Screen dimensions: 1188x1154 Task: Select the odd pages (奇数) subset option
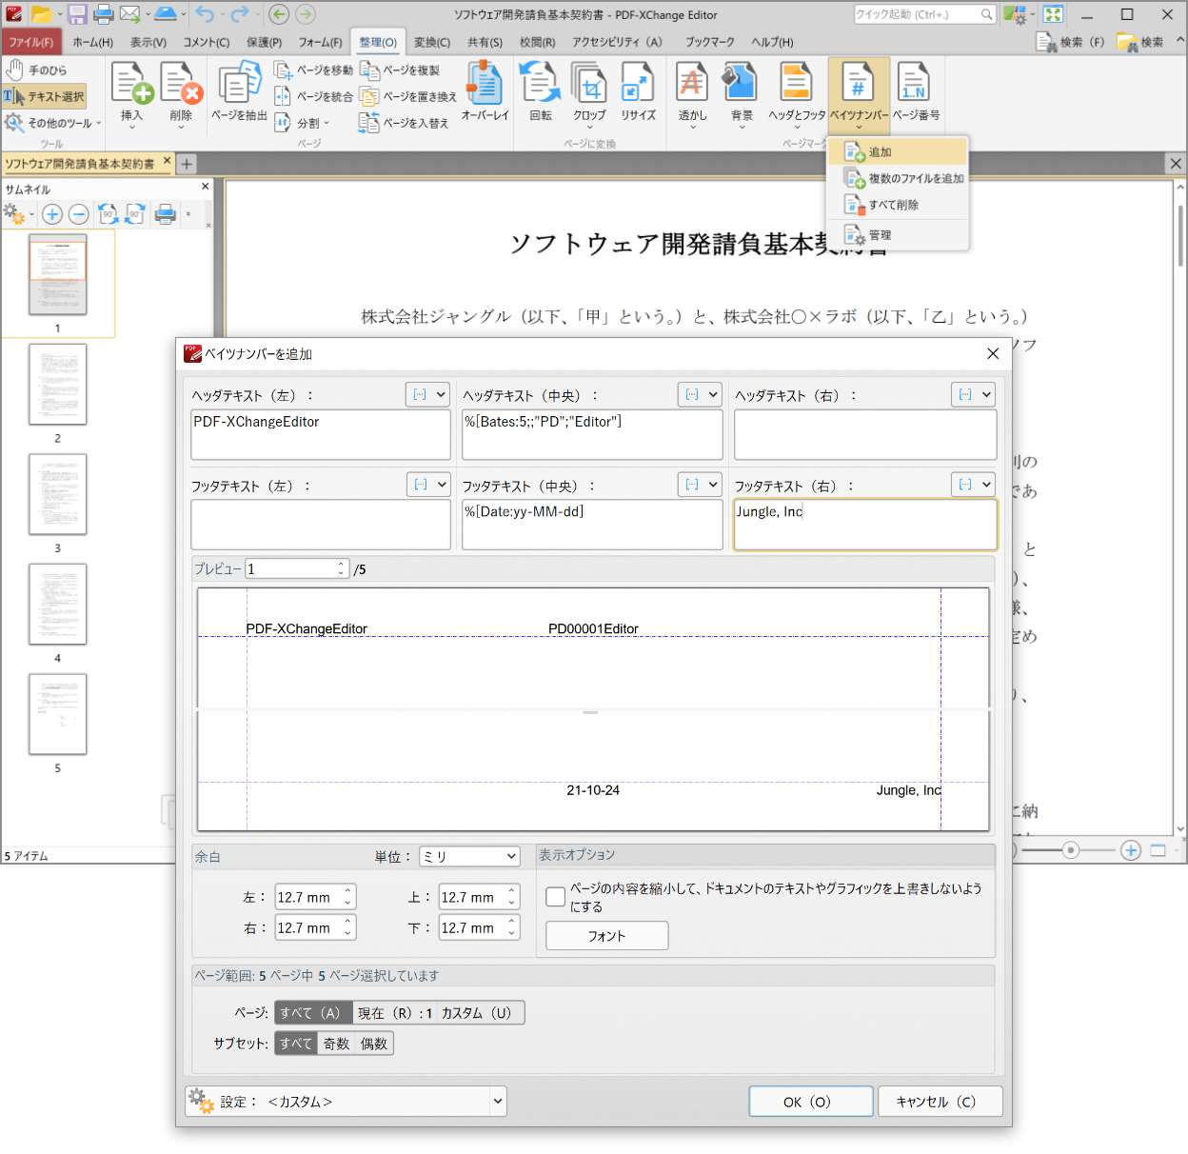pos(336,1044)
